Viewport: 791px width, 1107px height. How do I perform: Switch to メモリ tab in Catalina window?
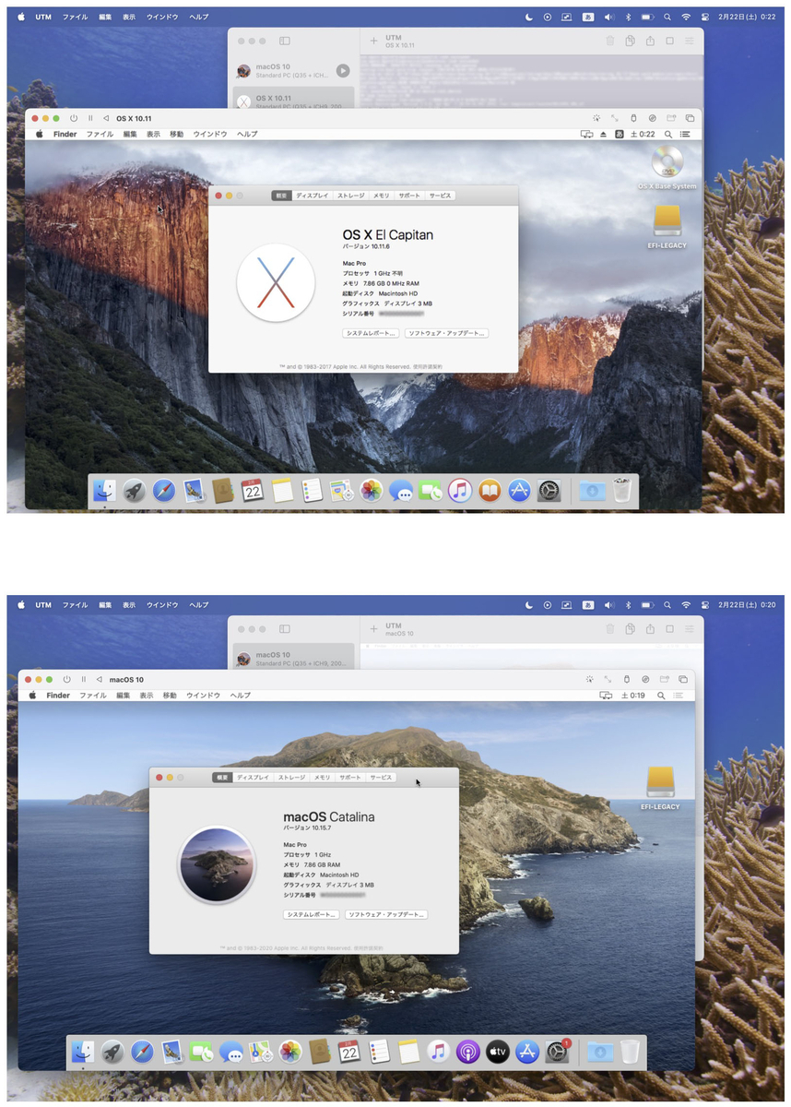click(322, 778)
